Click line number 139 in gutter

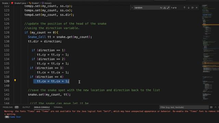[x=7, y=81]
